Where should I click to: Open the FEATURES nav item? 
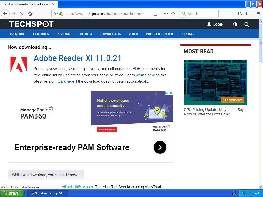pyautogui.click(x=41, y=34)
